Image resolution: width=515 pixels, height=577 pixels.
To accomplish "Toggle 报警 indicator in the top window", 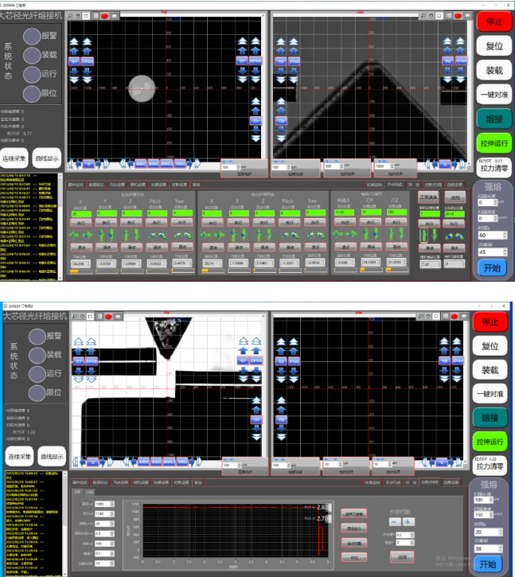I will click(x=32, y=36).
